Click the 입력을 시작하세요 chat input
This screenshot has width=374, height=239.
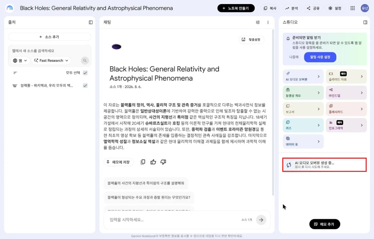tap(173, 220)
